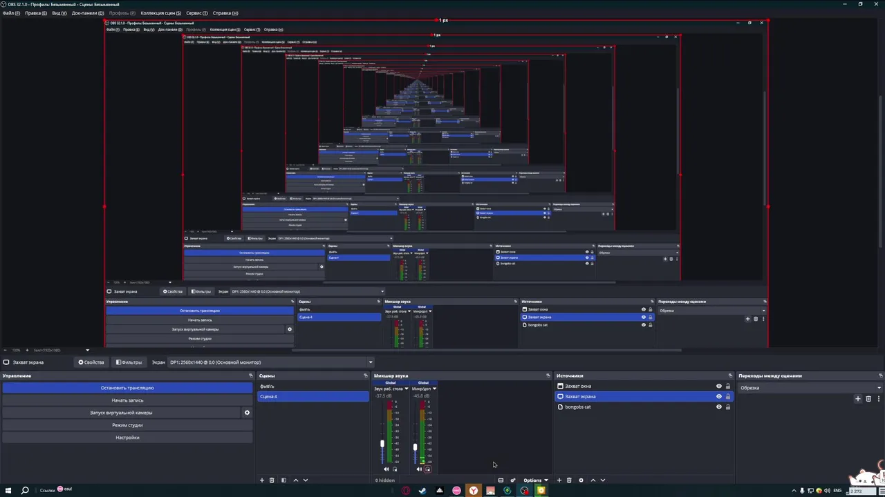The image size is (885, 497).
Task: Click the Фильтры button
Action: point(129,362)
